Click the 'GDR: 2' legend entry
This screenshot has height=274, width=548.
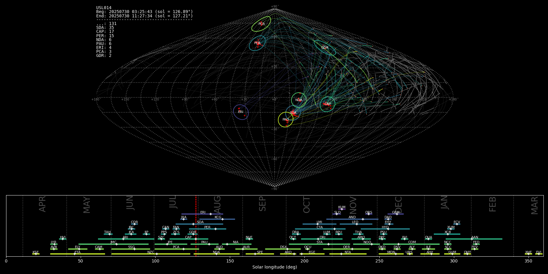click(x=104, y=56)
